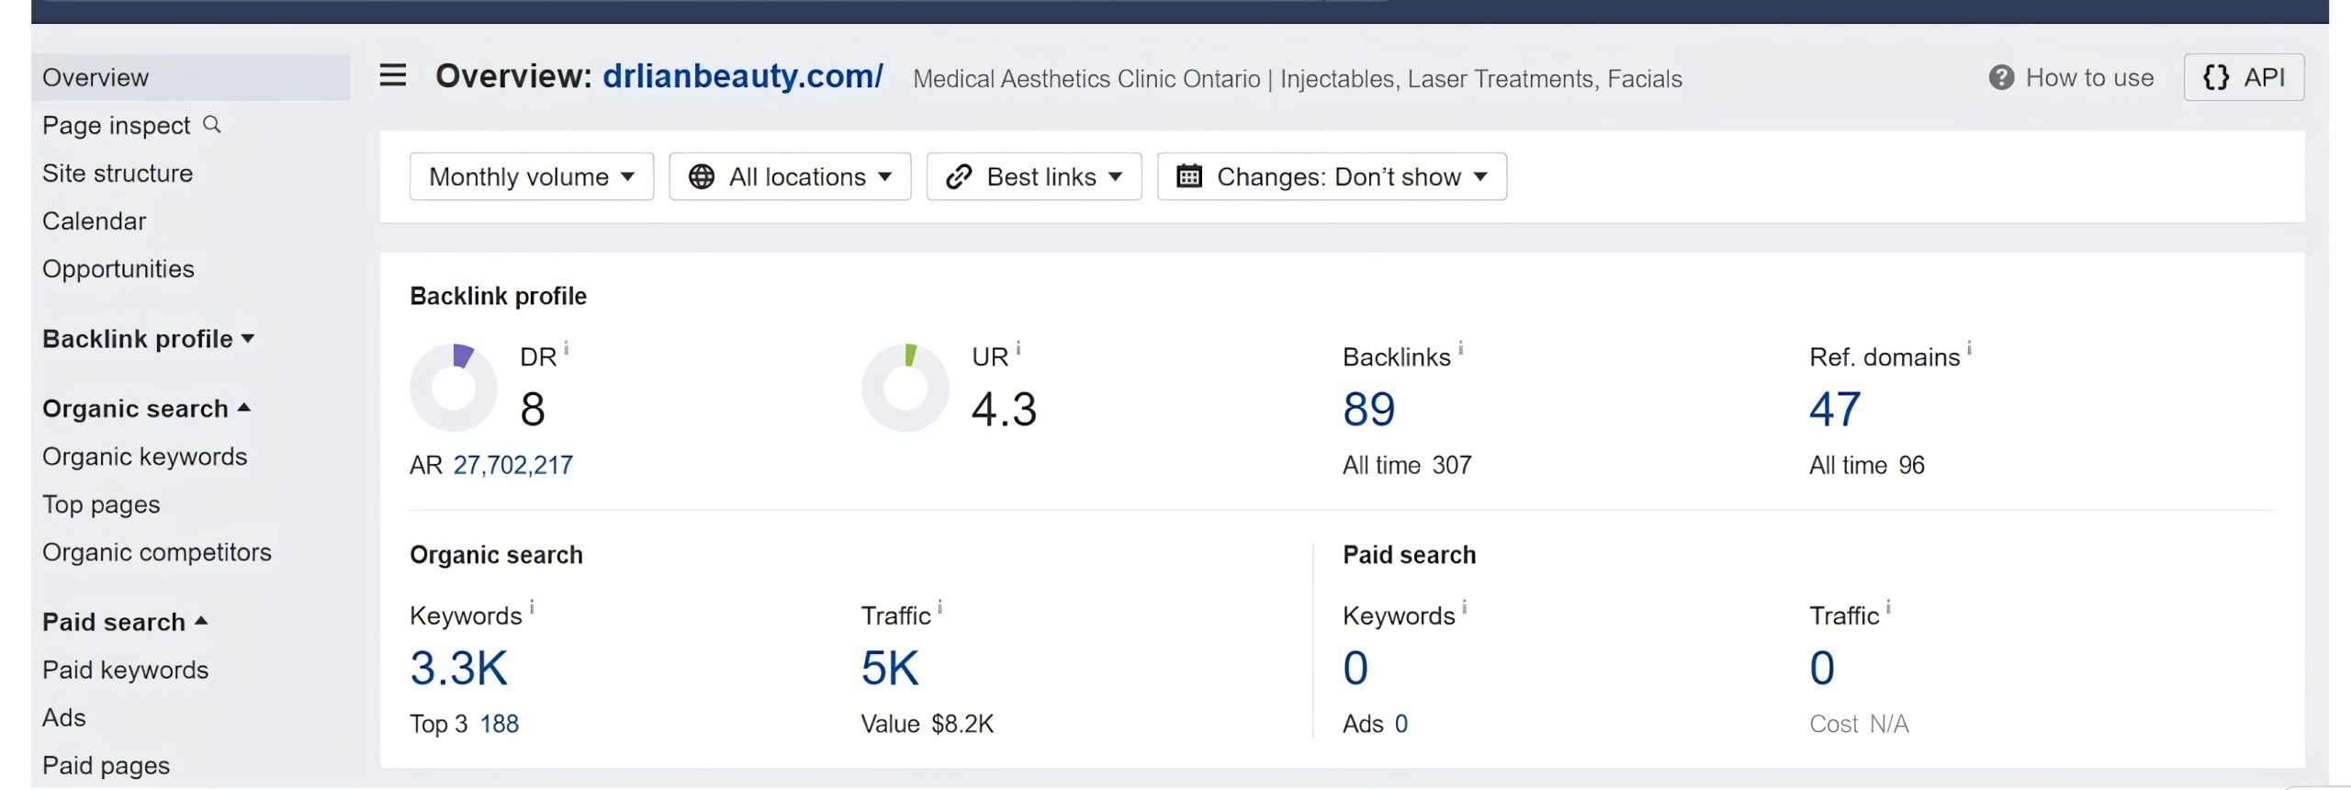Open Opportunities in the sidebar
Image resolution: width=2351 pixels, height=790 pixels.
(x=118, y=269)
